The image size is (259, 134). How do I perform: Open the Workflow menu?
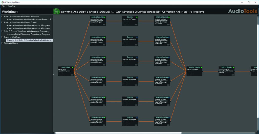coord(11,6)
